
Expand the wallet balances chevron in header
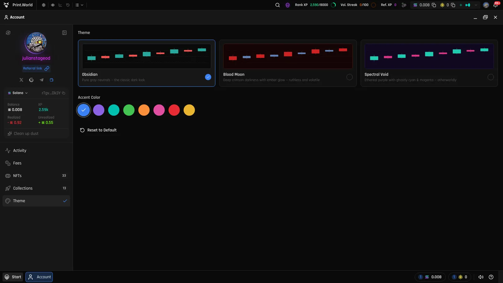tap(476, 5)
